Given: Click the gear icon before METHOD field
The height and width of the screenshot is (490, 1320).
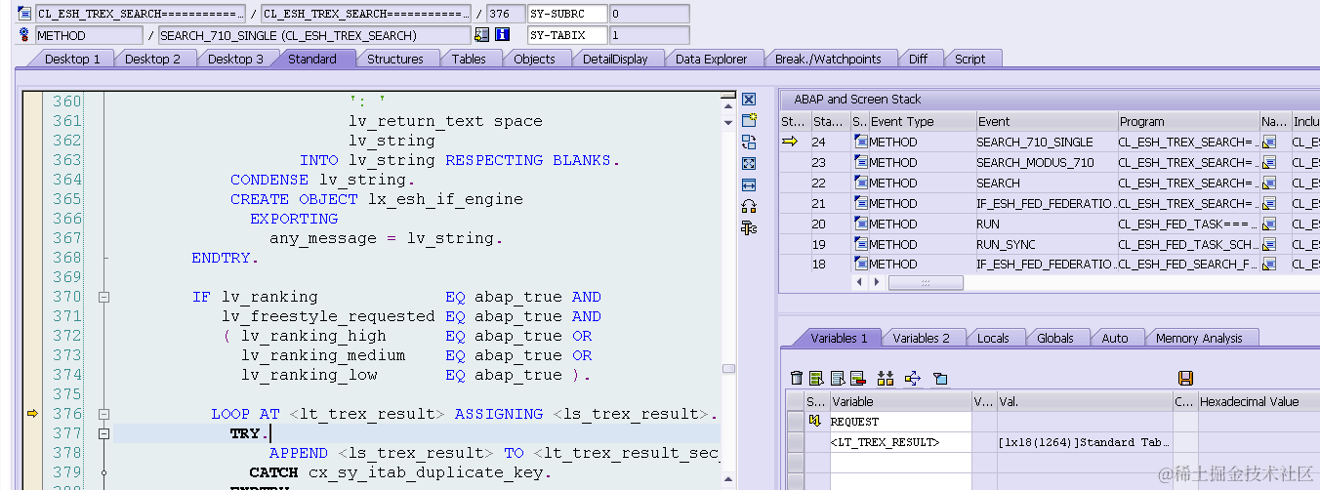Looking at the screenshot, I should [x=24, y=35].
